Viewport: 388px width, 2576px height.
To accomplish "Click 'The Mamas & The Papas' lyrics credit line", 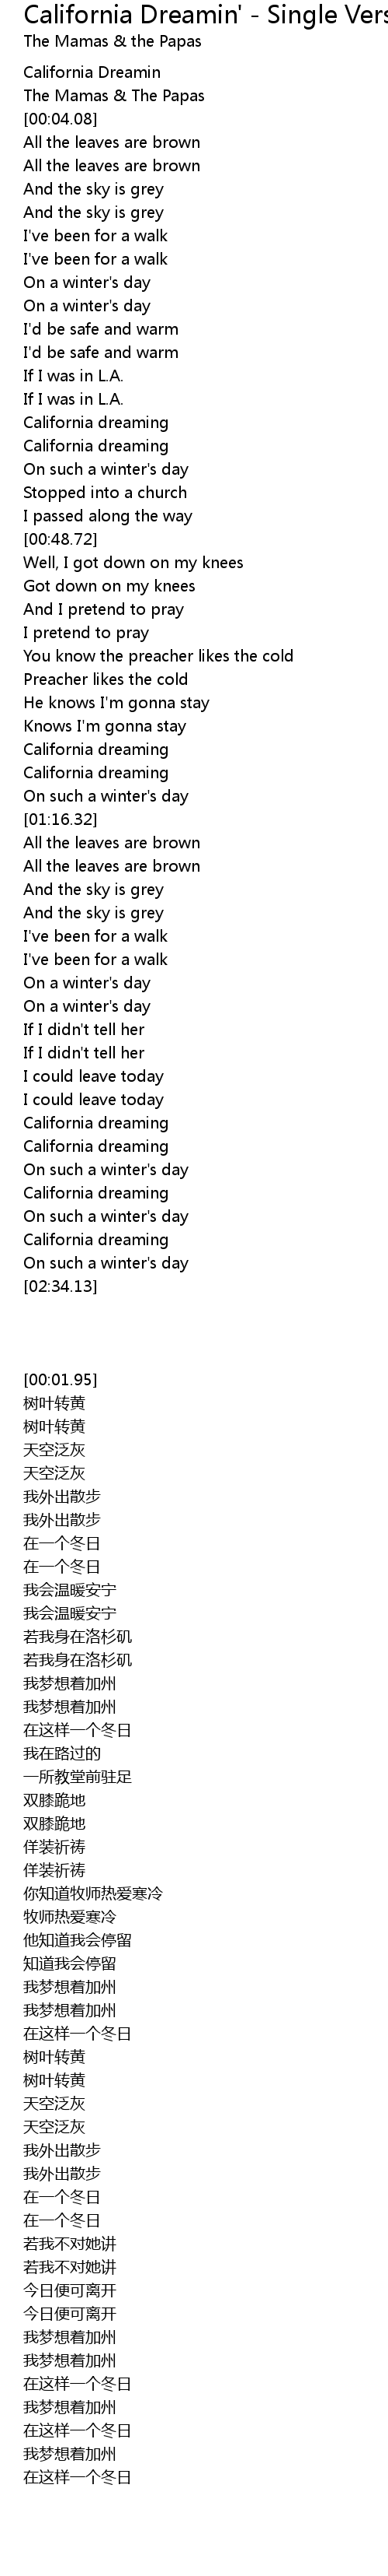I will 114,96.
